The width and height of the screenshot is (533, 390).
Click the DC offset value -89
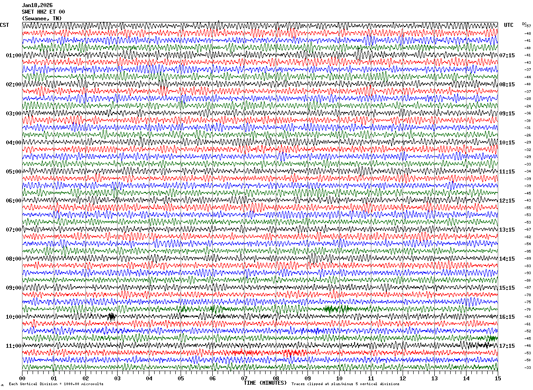(x=528, y=258)
